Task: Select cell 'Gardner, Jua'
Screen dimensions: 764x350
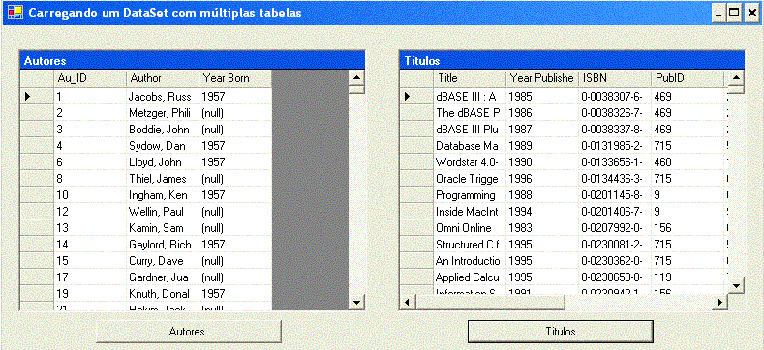Action: point(163,277)
